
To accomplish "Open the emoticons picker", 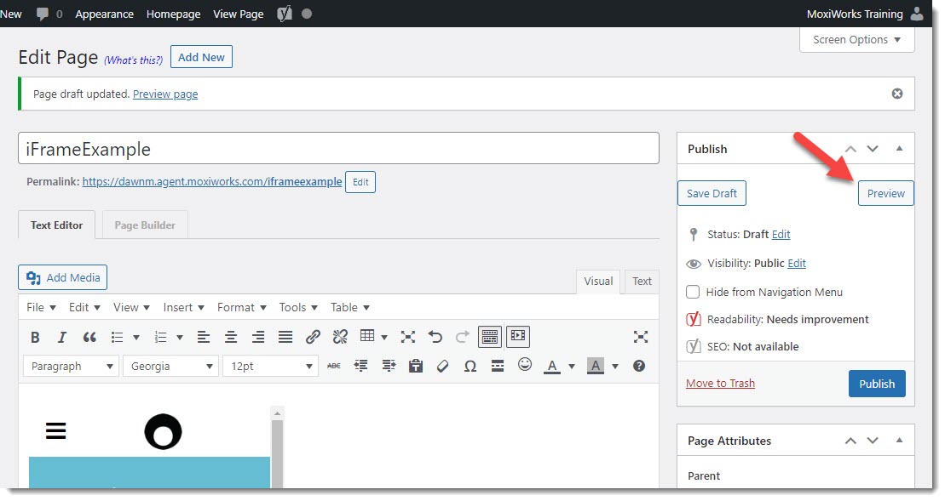I will click(x=525, y=365).
